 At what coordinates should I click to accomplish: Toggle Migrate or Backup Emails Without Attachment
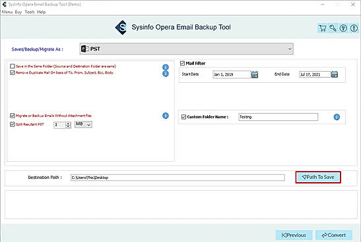tap(13, 116)
